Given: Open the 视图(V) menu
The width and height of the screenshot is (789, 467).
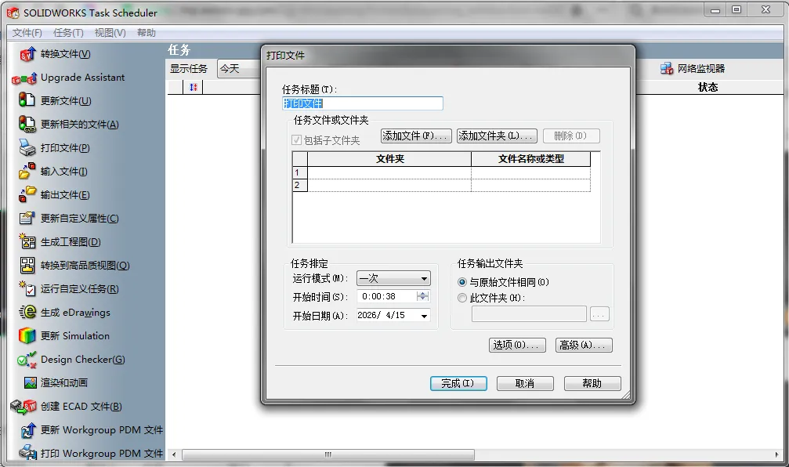Looking at the screenshot, I should click(x=110, y=33).
